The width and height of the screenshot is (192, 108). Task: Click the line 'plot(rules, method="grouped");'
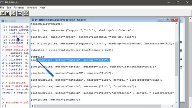55,100
